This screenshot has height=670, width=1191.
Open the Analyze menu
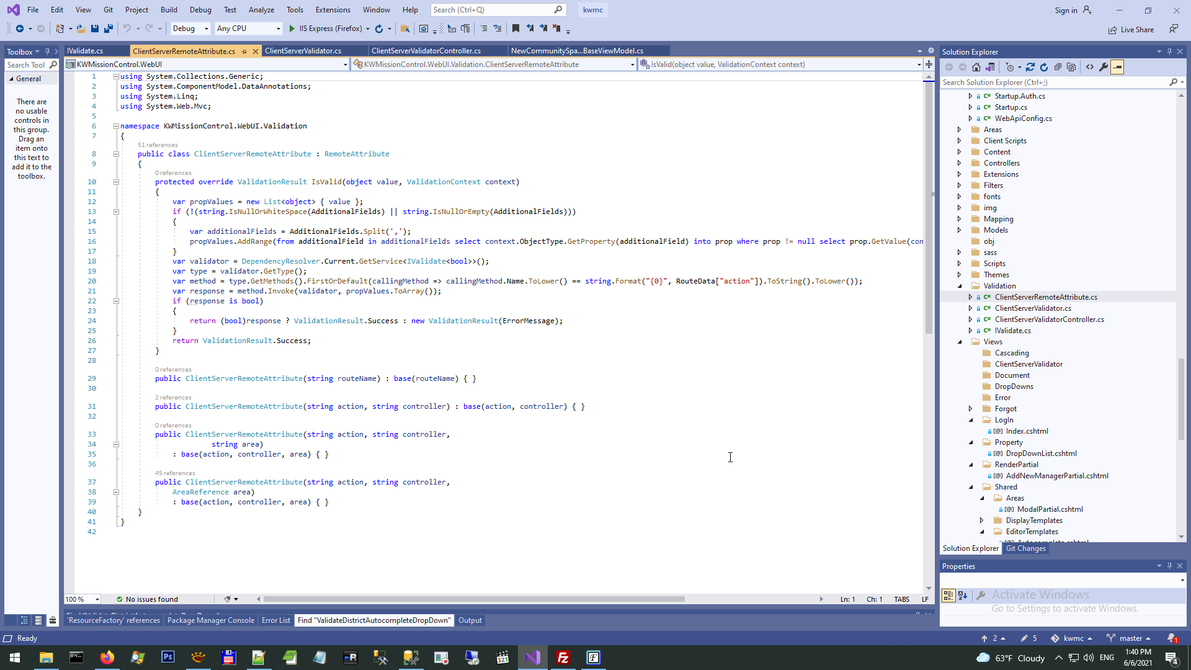[261, 10]
